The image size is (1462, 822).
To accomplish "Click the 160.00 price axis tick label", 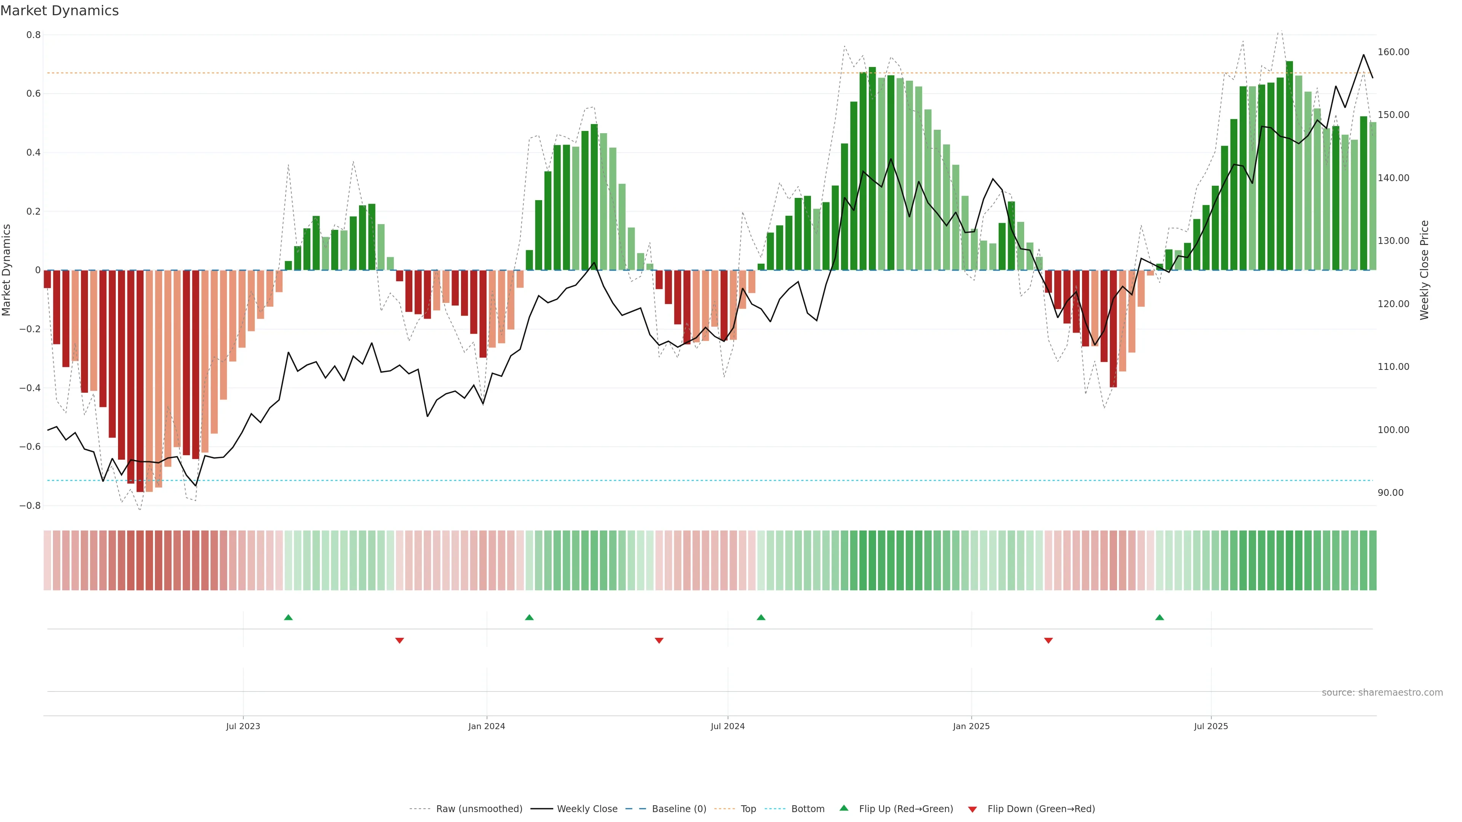I will pos(1393,52).
